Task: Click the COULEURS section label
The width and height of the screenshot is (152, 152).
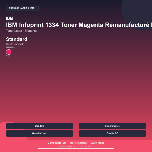Action: click(10, 47)
